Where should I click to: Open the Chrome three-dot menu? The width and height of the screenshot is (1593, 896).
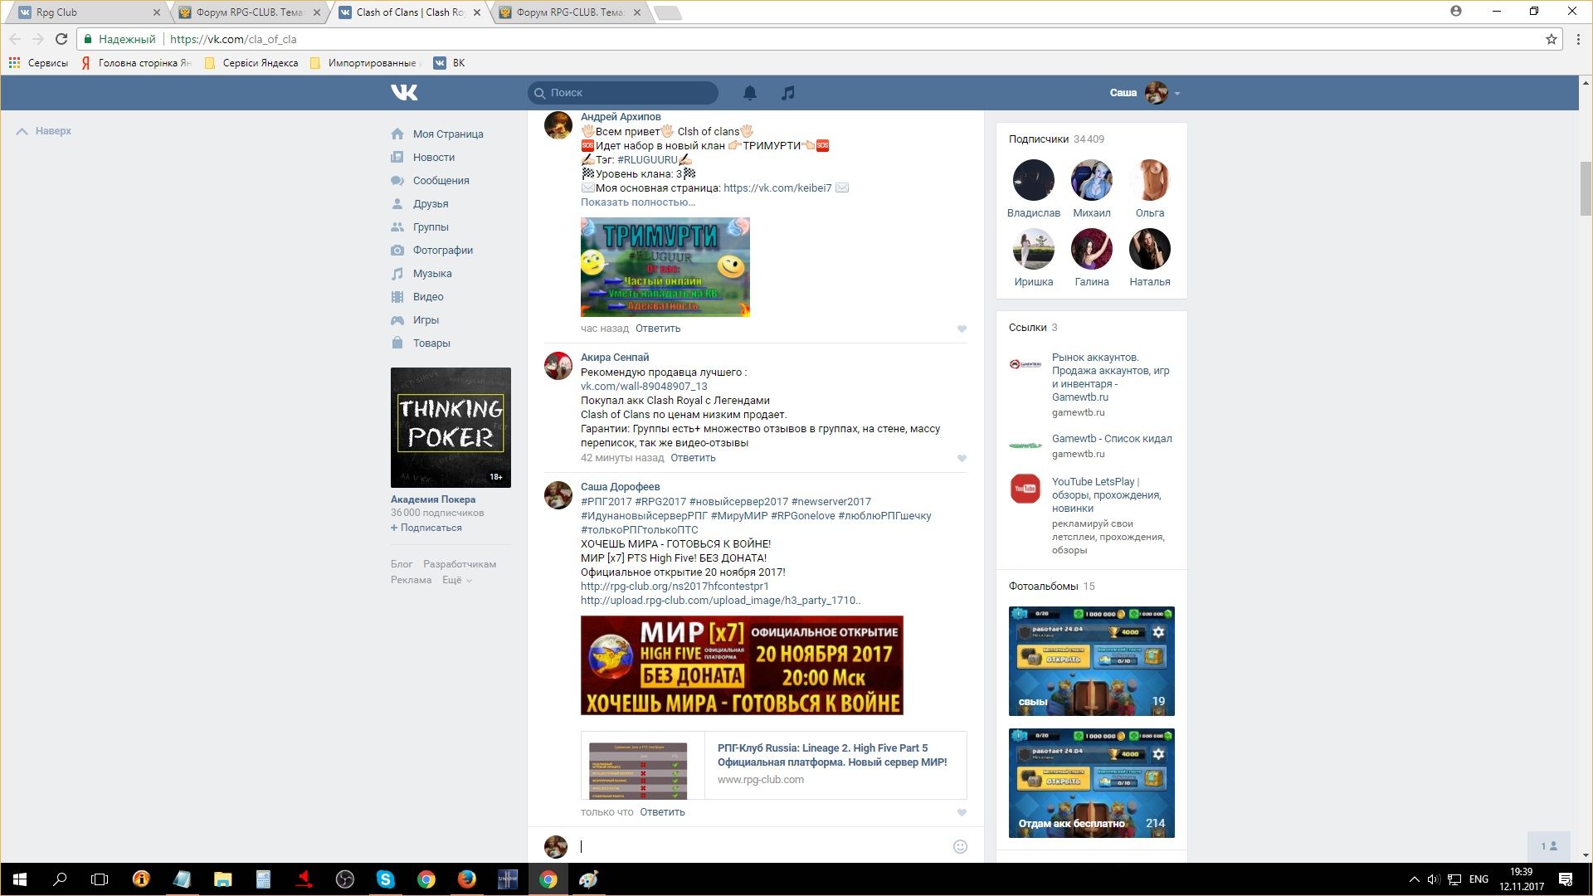tap(1578, 39)
